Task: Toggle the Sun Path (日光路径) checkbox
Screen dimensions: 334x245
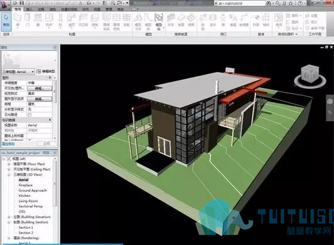Action: tap(30, 115)
